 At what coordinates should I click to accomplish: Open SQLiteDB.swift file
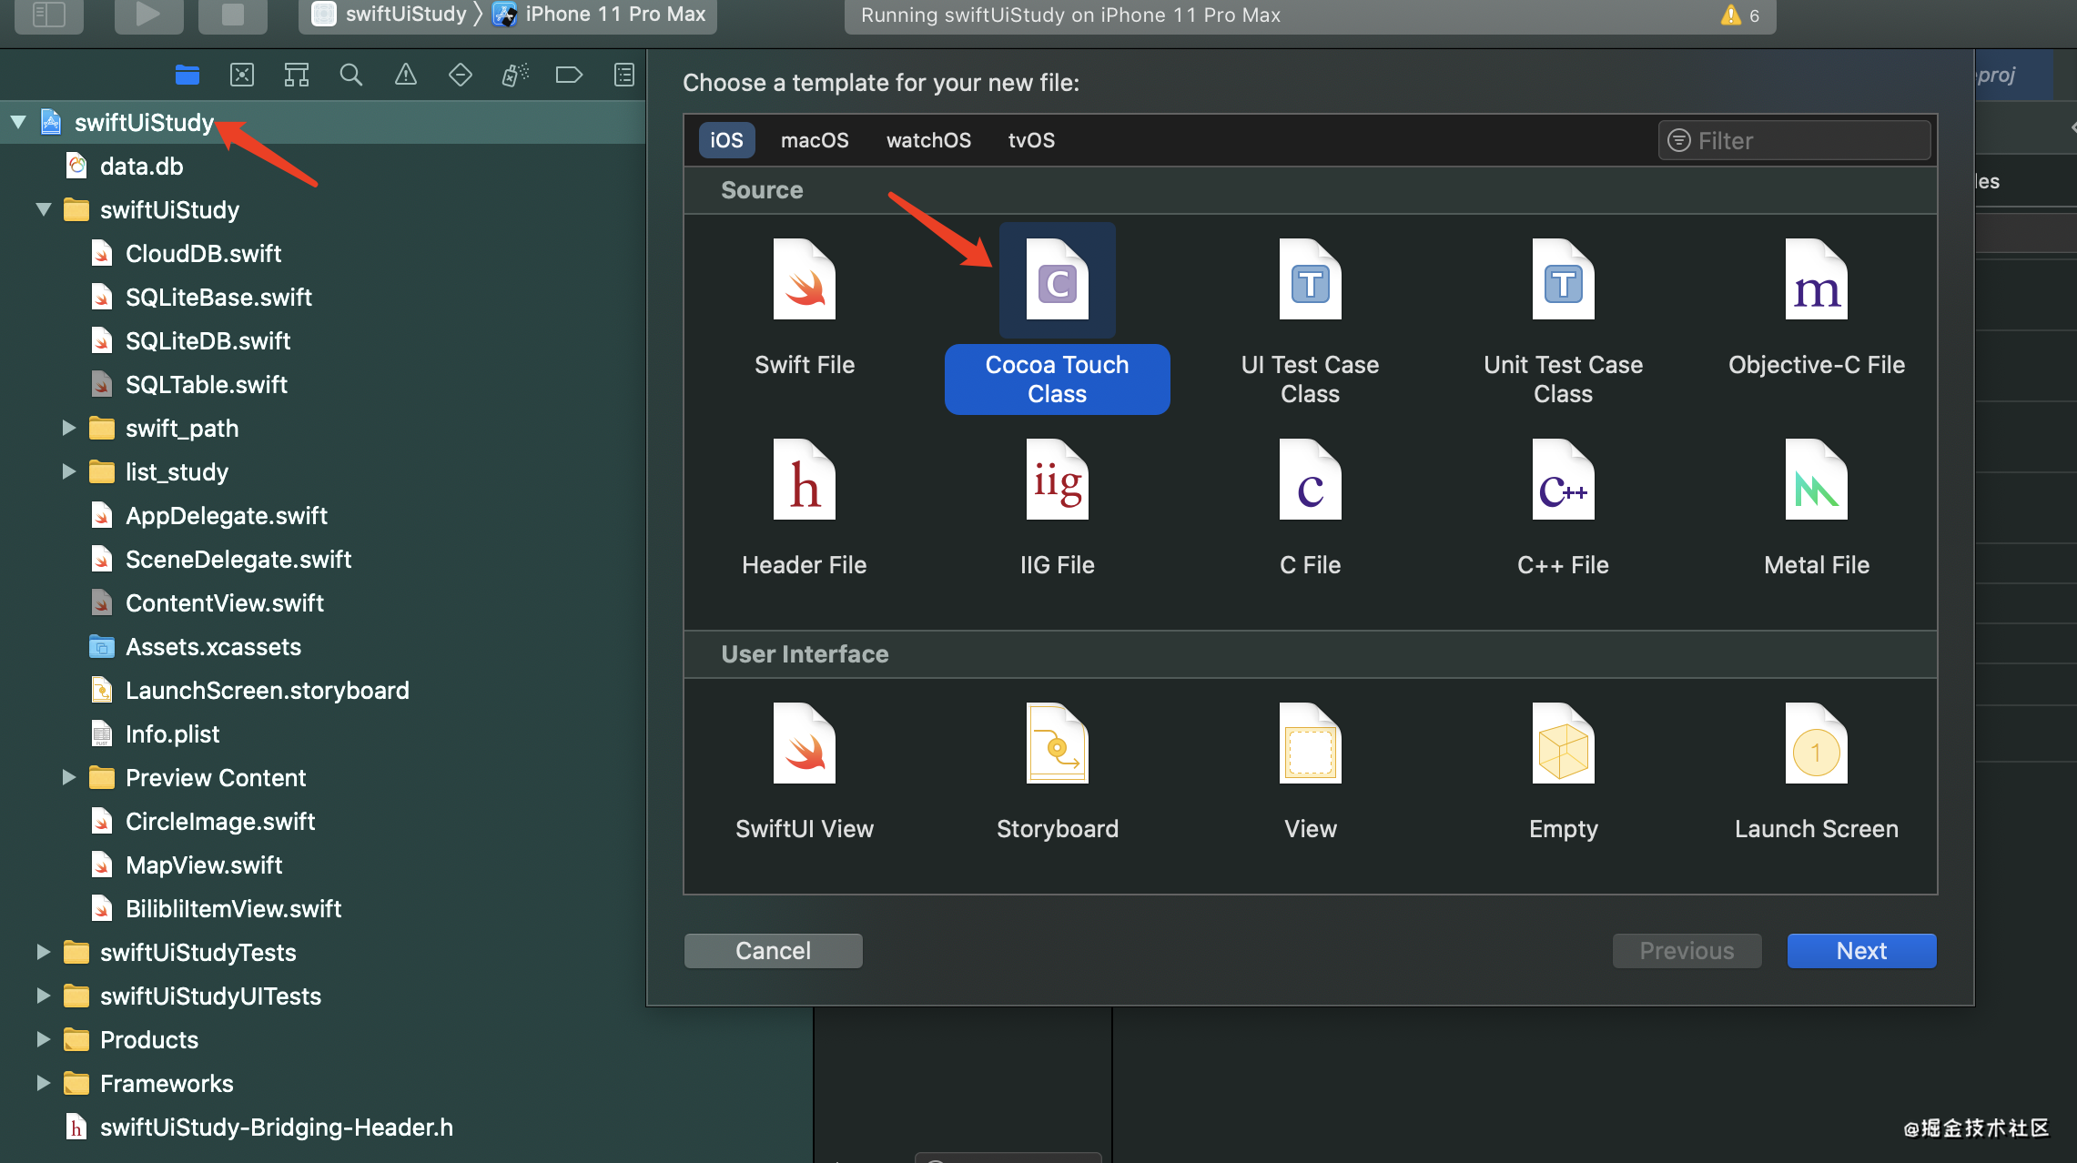pyautogui.click(x=208, y=340)
